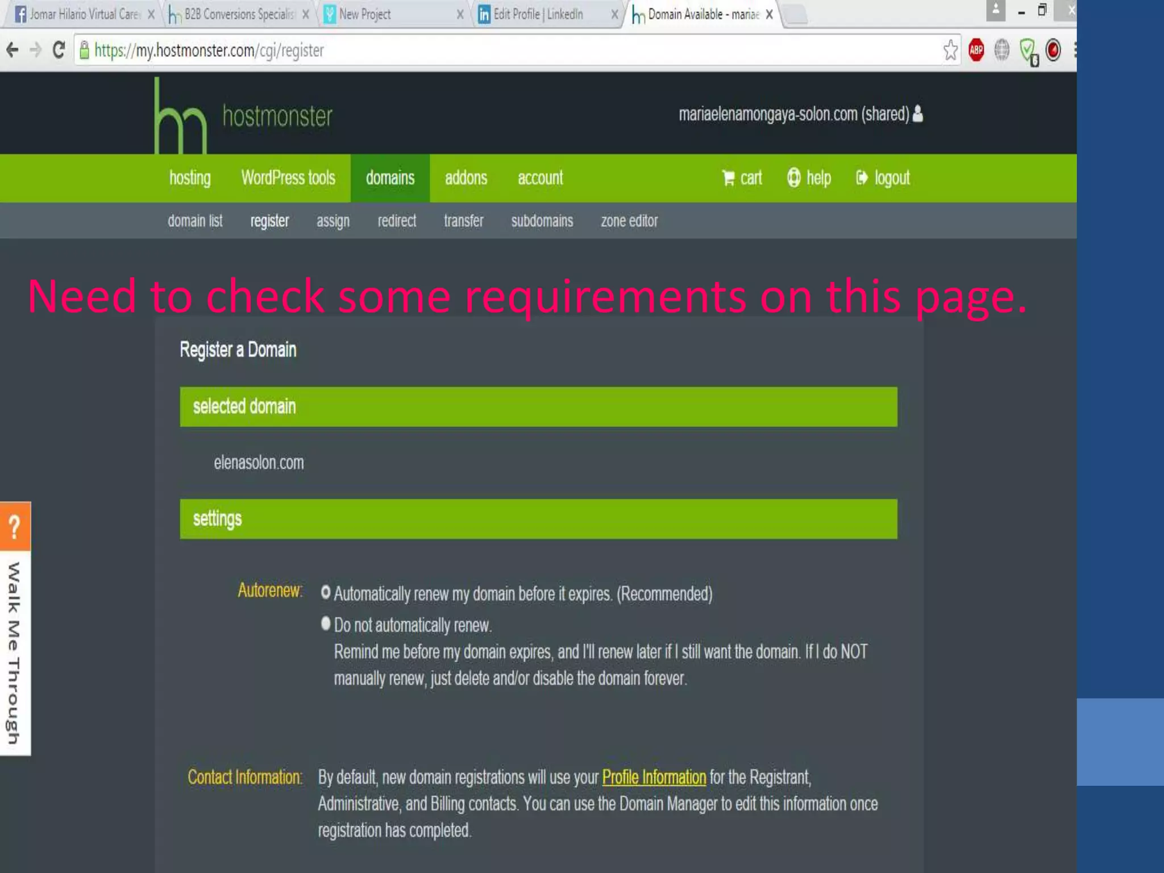Select automatically renew my domain option

(x=326, y=592)
